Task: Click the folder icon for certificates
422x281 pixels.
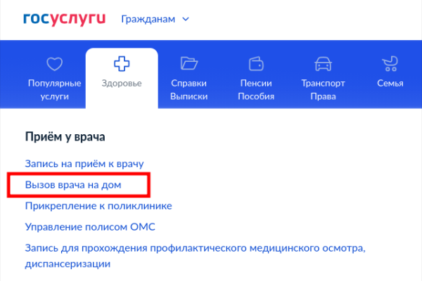Action: tap(189, 64)
